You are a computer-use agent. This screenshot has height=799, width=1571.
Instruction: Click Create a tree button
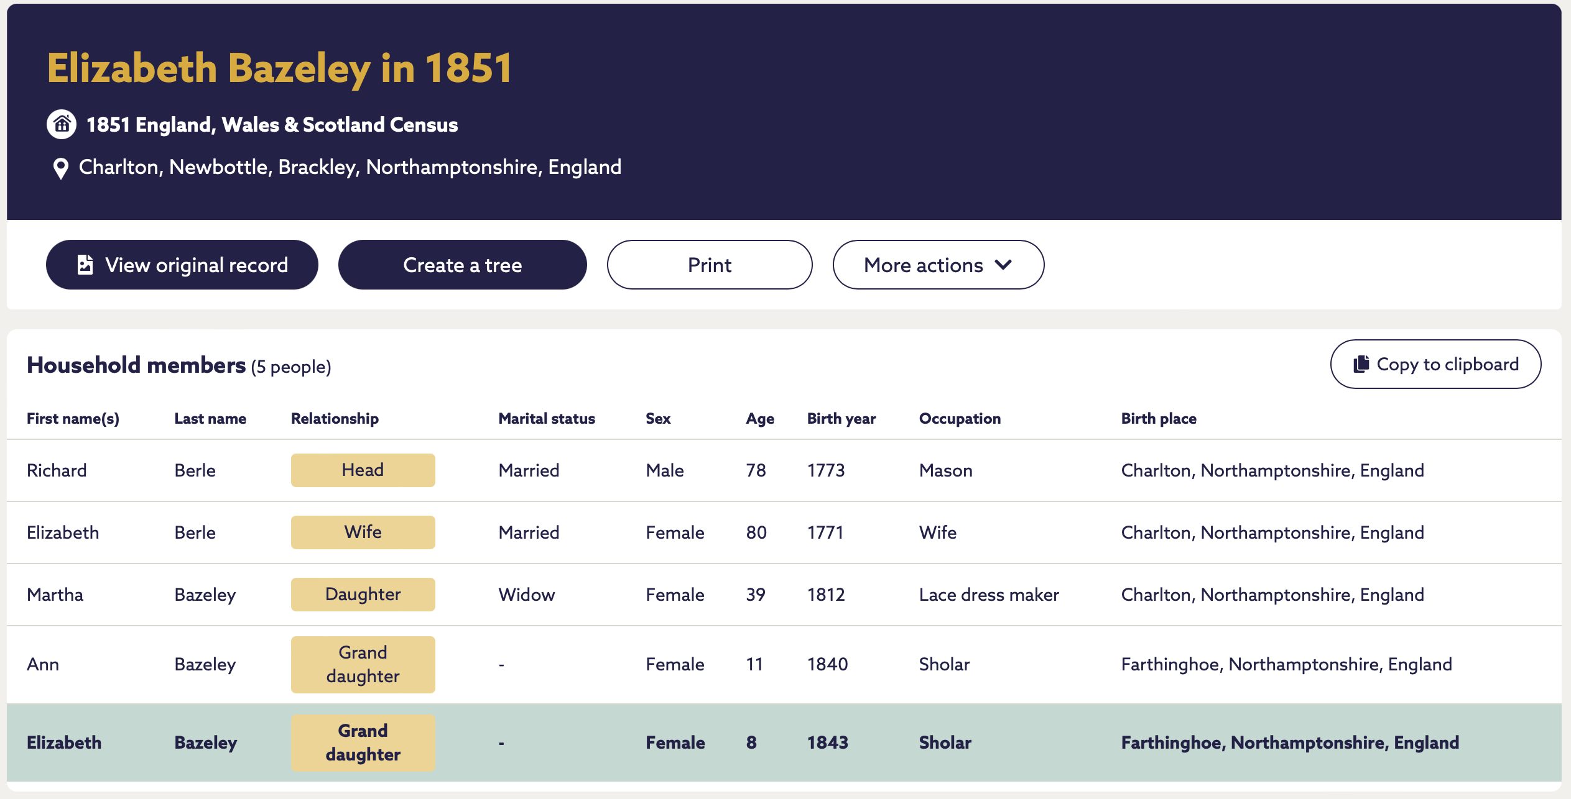pos(463,265)
